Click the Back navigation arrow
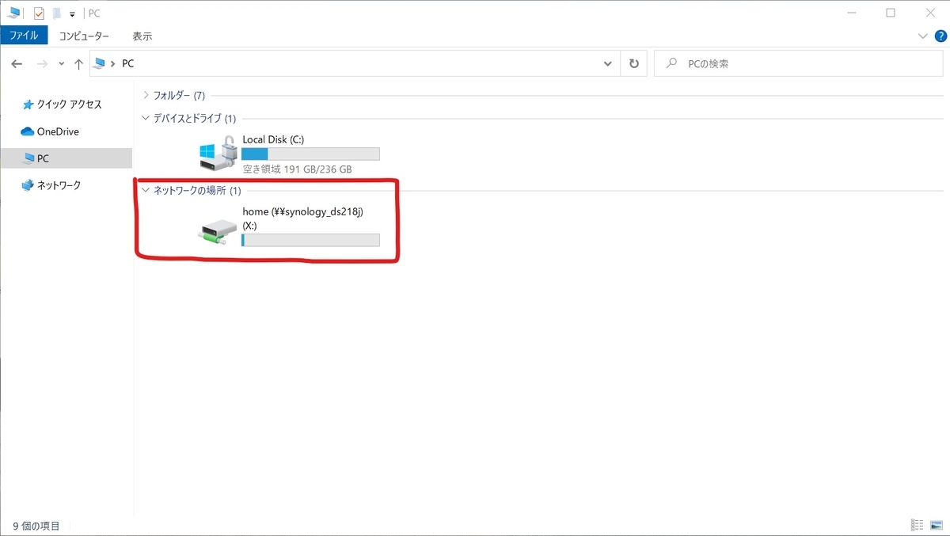Screen dimensions: 950x536 [17, 64]
